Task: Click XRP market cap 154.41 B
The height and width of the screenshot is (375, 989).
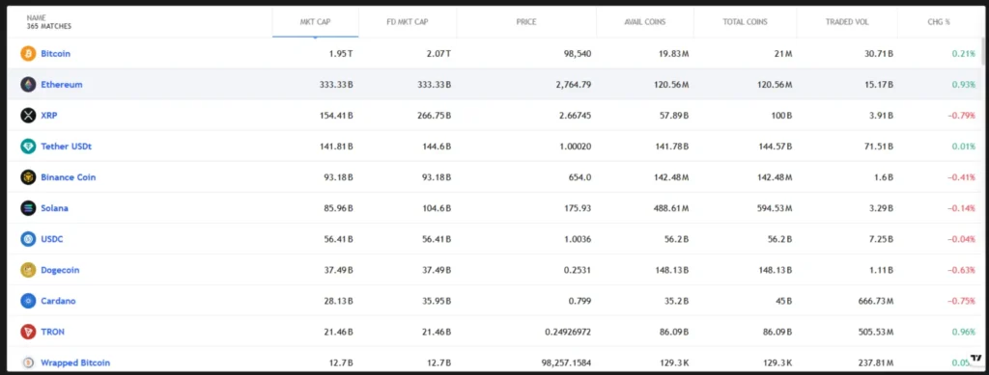Action: [x=335, y=115]
